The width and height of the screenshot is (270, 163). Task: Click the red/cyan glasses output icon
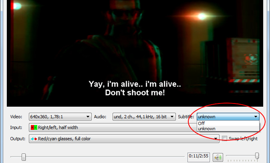[x=34, y=139]
